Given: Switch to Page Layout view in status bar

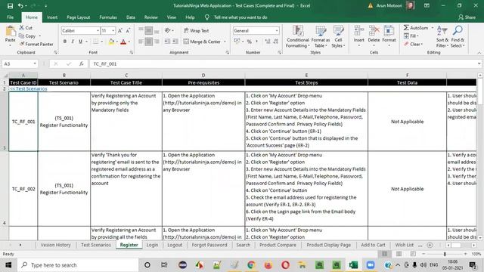Looking at the screenshot, I should pos(399,254).
